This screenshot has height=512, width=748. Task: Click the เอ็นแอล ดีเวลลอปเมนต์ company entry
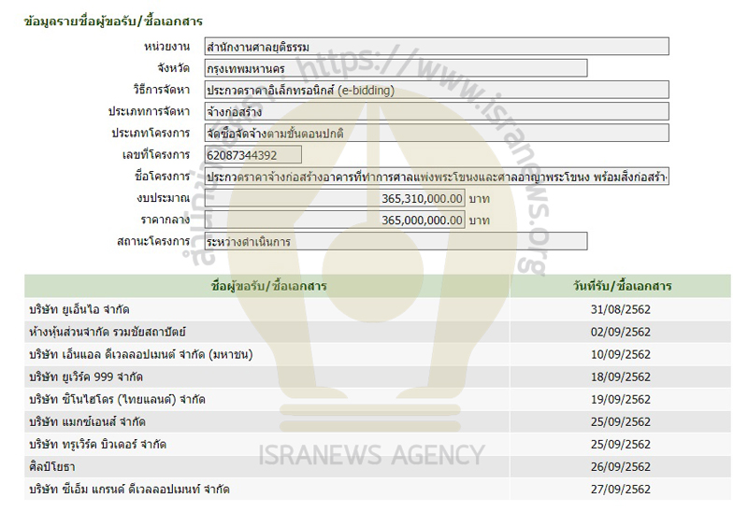coord(141,355)
